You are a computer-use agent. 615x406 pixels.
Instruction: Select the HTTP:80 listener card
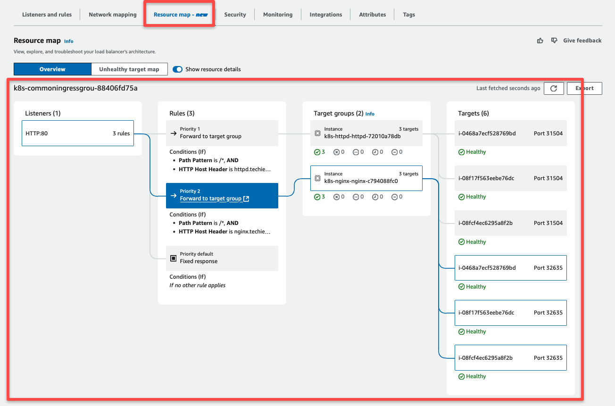[x=77, y=133]
